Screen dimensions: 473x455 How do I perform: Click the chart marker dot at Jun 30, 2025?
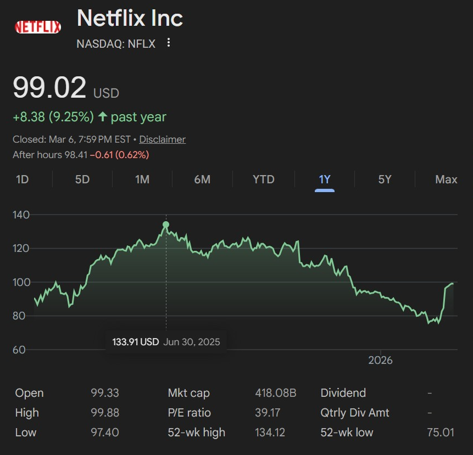[x=166, y=224]
